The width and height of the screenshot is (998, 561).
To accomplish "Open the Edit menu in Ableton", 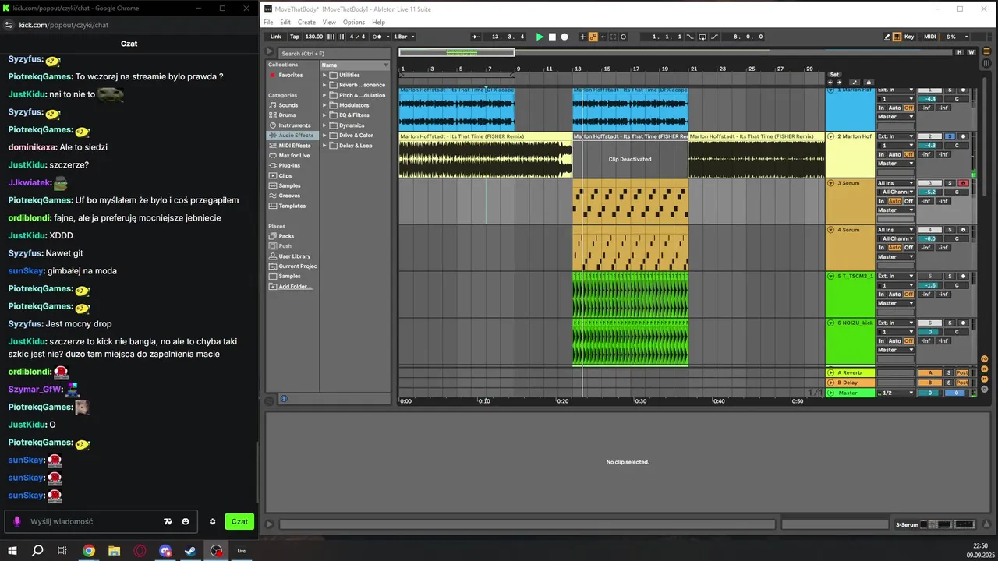I will point(285,22).
